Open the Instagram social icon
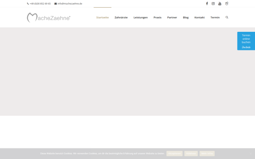Screen dimensions: 255x159 pos(213,3)
